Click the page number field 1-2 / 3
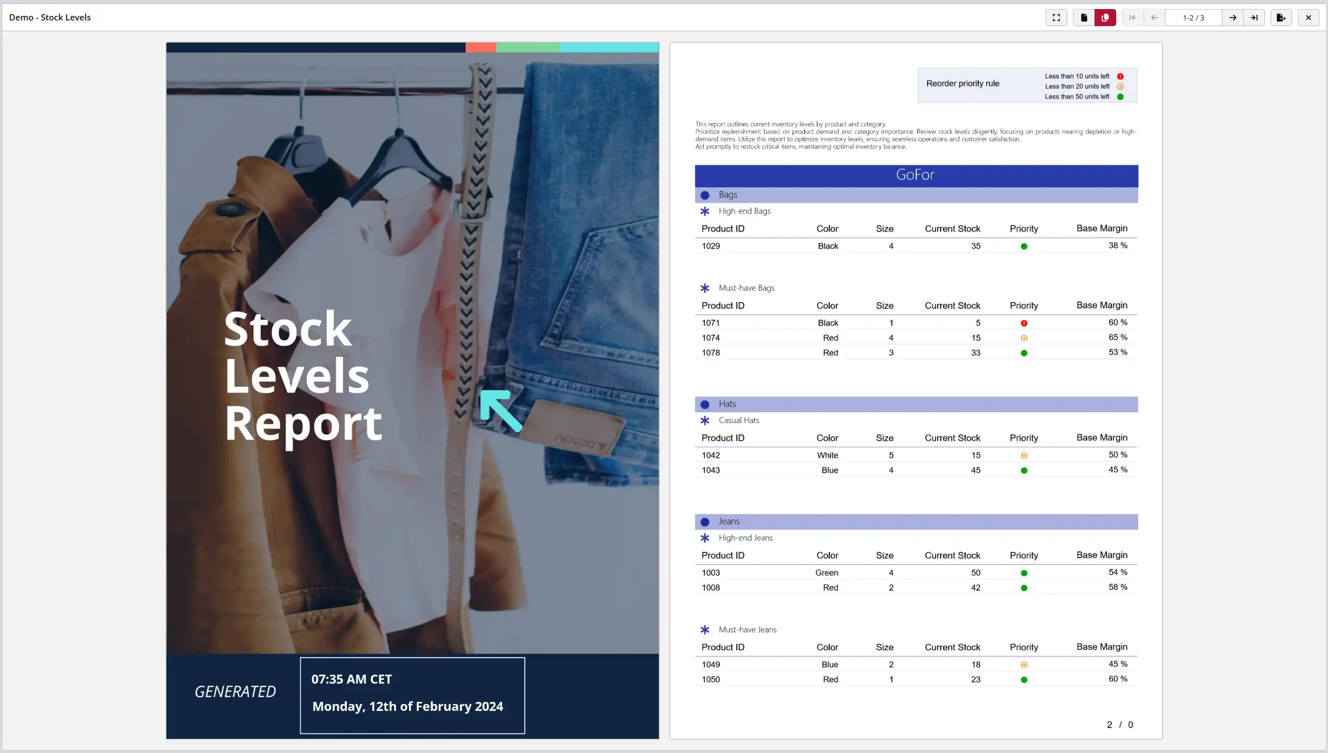 click(x=1193, y=18)
